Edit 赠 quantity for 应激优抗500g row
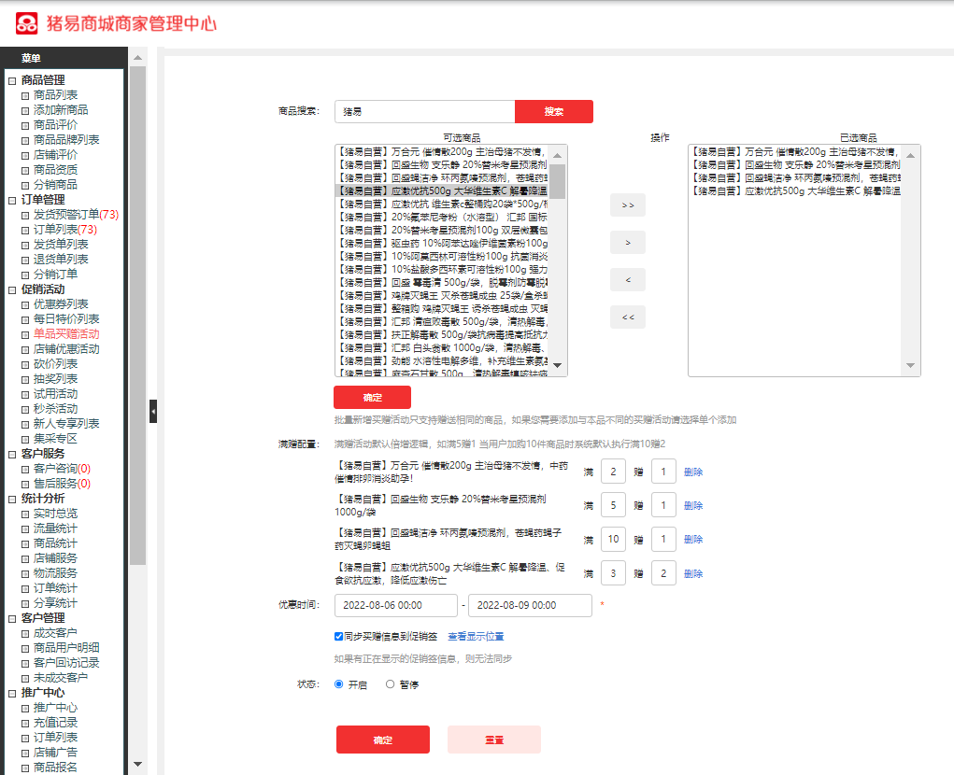 (663, 574)
